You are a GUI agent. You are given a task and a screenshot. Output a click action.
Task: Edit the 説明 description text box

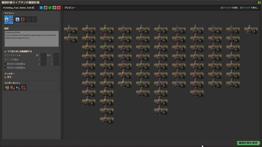pos(31,39)
